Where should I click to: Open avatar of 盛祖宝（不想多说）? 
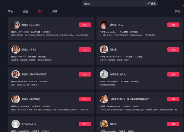click(16, 99)
